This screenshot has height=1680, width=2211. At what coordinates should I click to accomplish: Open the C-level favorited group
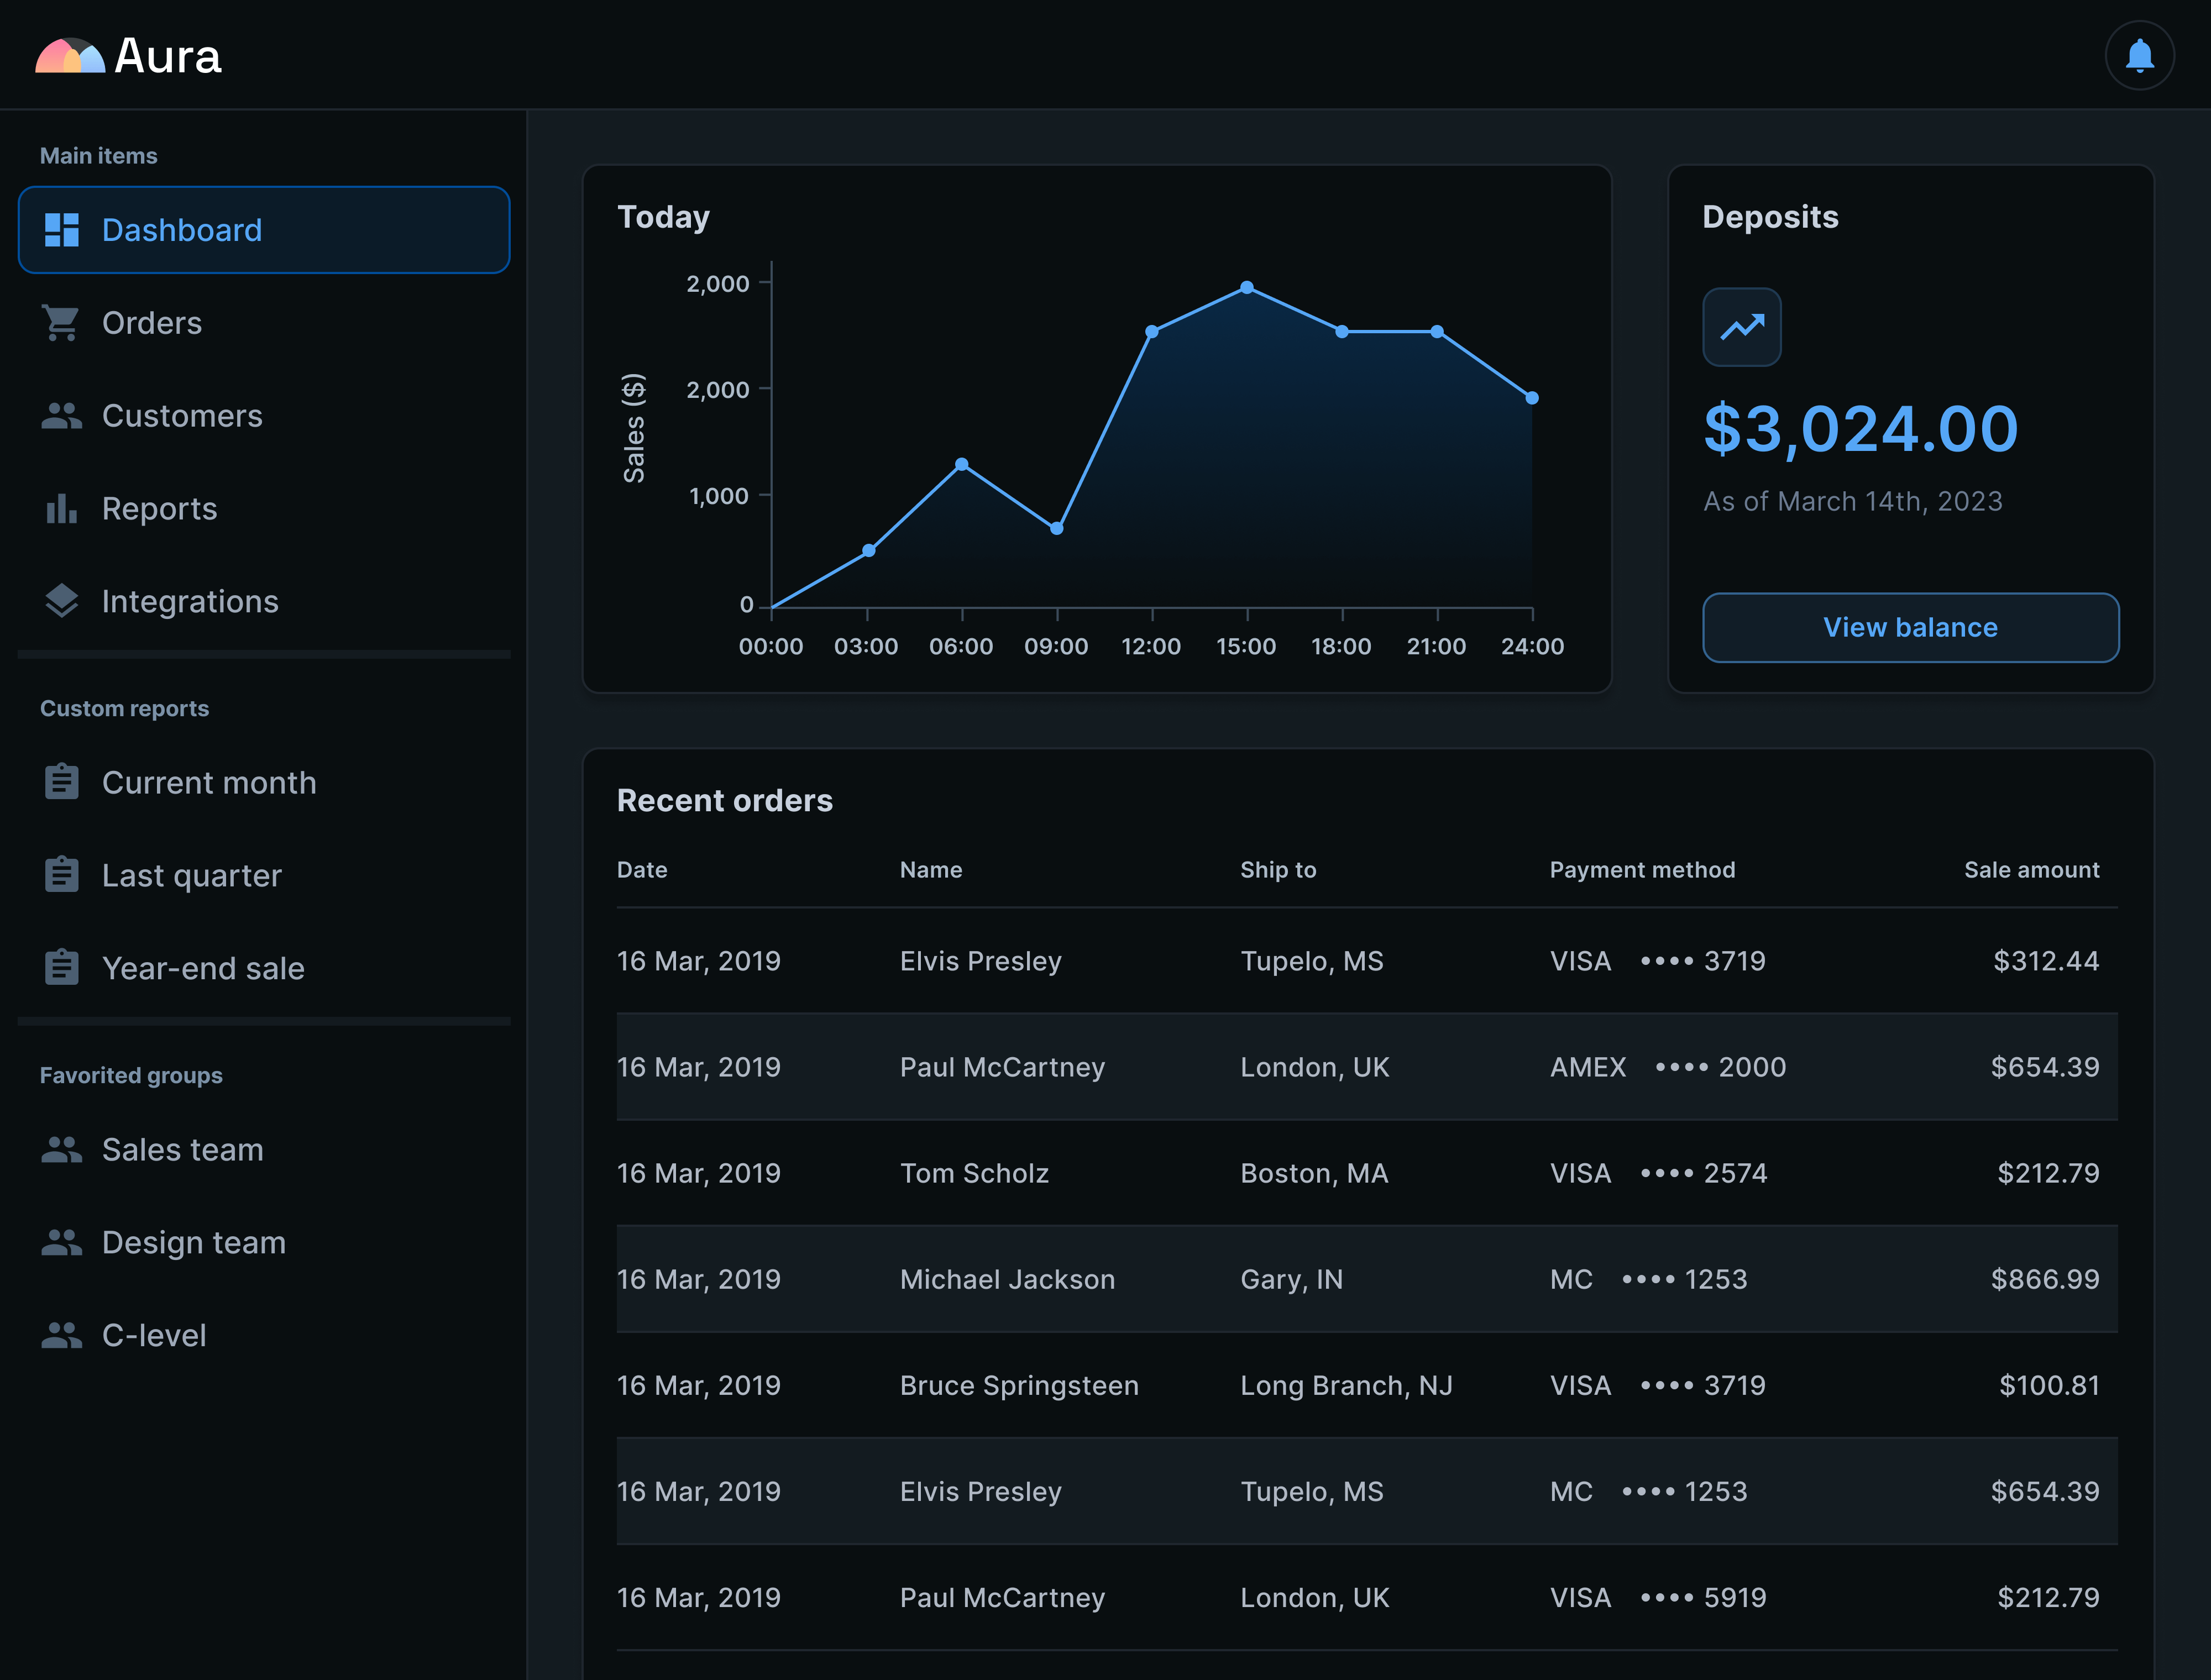154,1335
